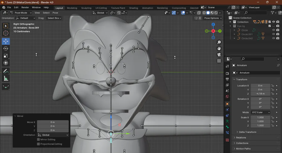Enable the Mirror Editing checkbox

[x=39, y=140]
